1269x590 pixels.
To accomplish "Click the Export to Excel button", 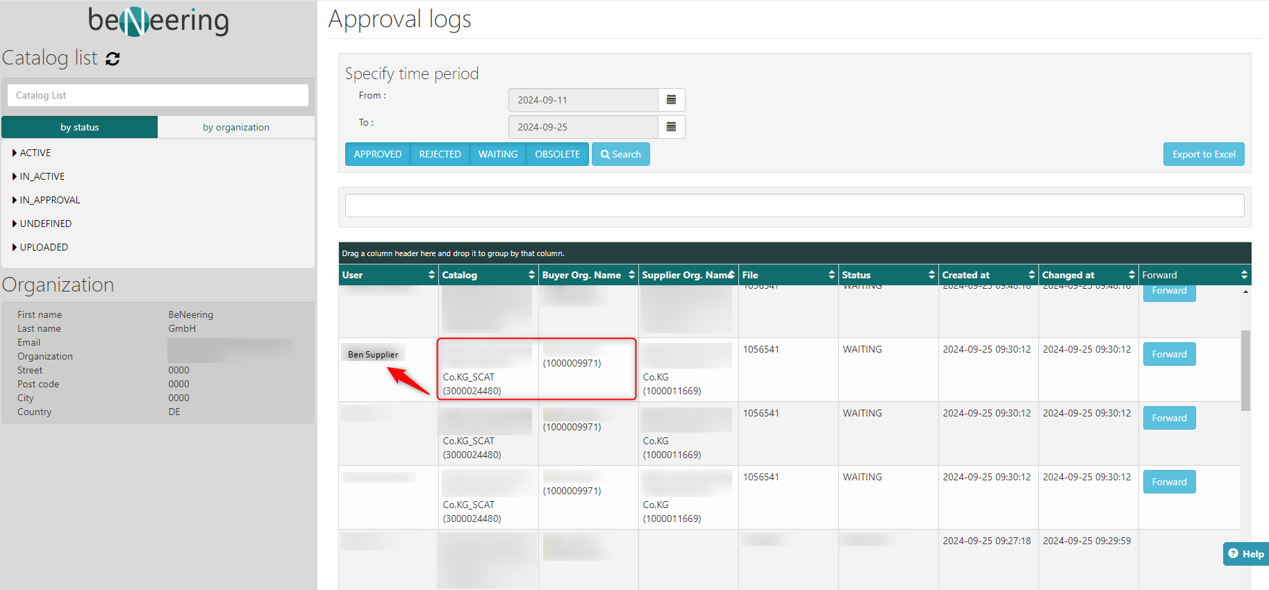I will coord(1203,154).
